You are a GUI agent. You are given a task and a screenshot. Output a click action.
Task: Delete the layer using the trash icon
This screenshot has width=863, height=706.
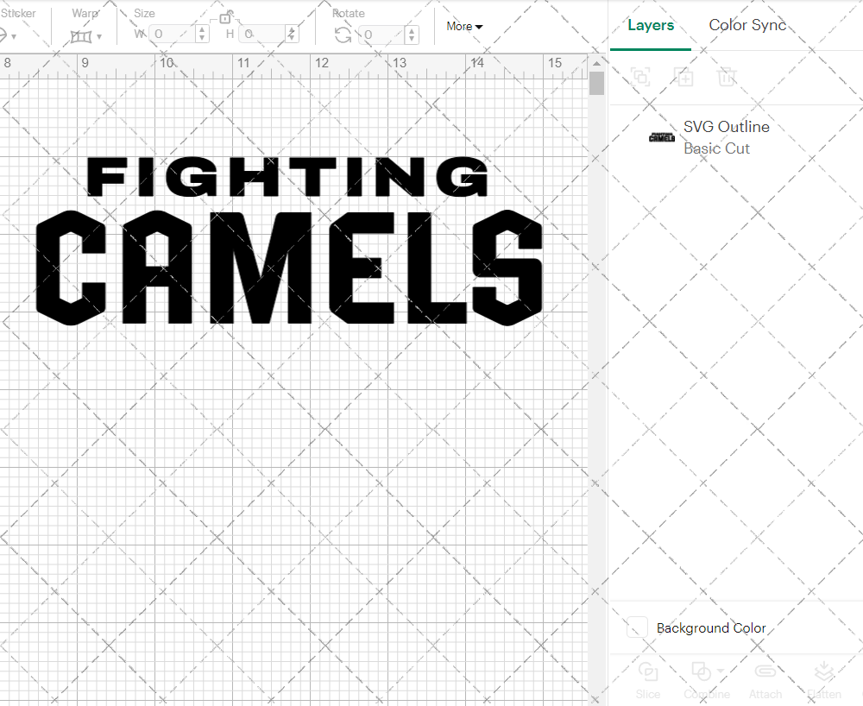tap(727, 77)
